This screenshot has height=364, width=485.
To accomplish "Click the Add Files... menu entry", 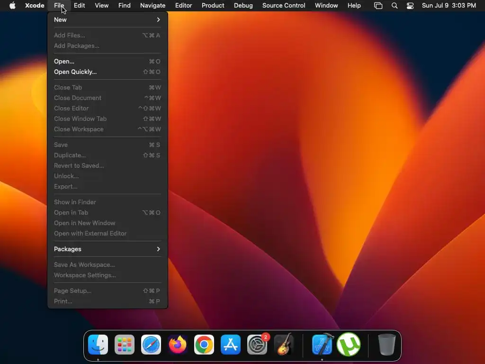I will click(x=108, y=35).
